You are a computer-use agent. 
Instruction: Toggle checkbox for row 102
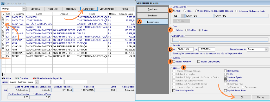pos(3,30)
